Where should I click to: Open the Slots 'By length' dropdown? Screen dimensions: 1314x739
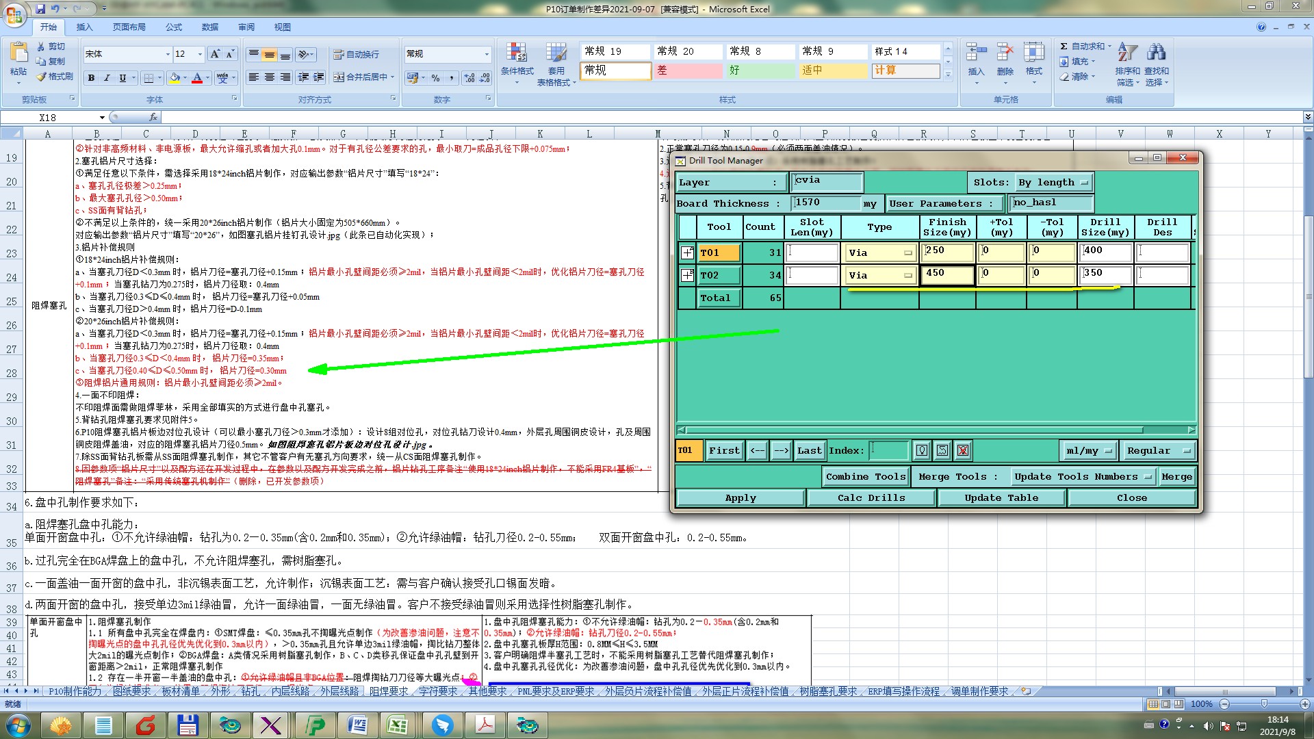(1053, 183)
